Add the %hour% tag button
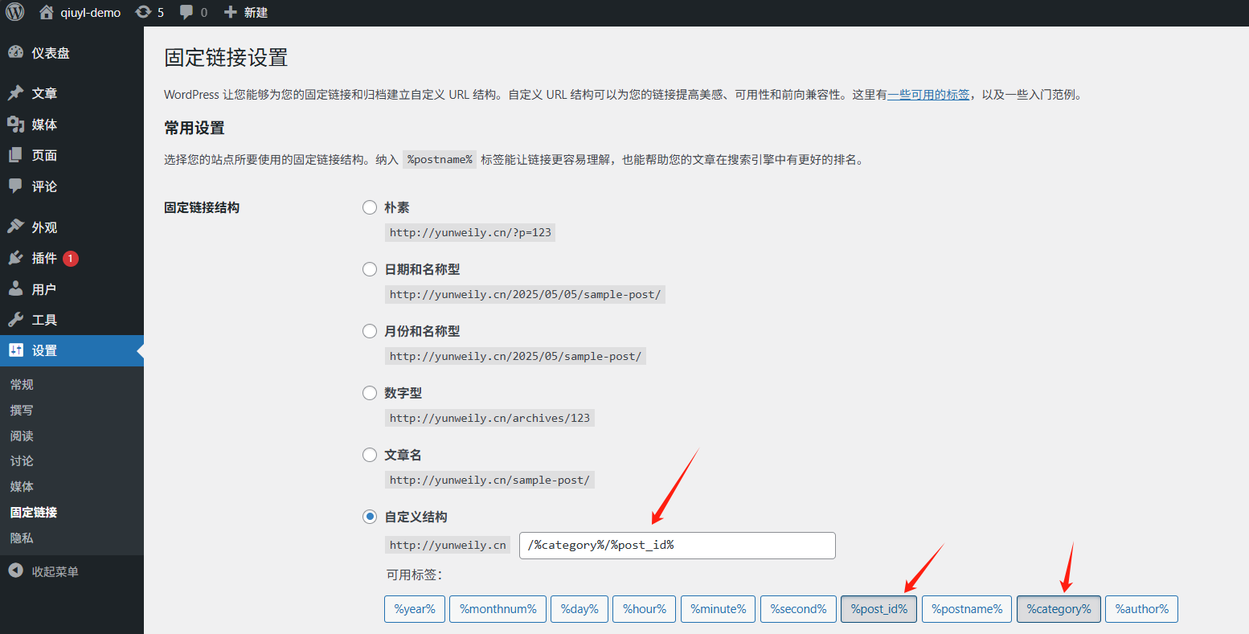The width and height of the screenshot is (1249, 634). (645, 609)
